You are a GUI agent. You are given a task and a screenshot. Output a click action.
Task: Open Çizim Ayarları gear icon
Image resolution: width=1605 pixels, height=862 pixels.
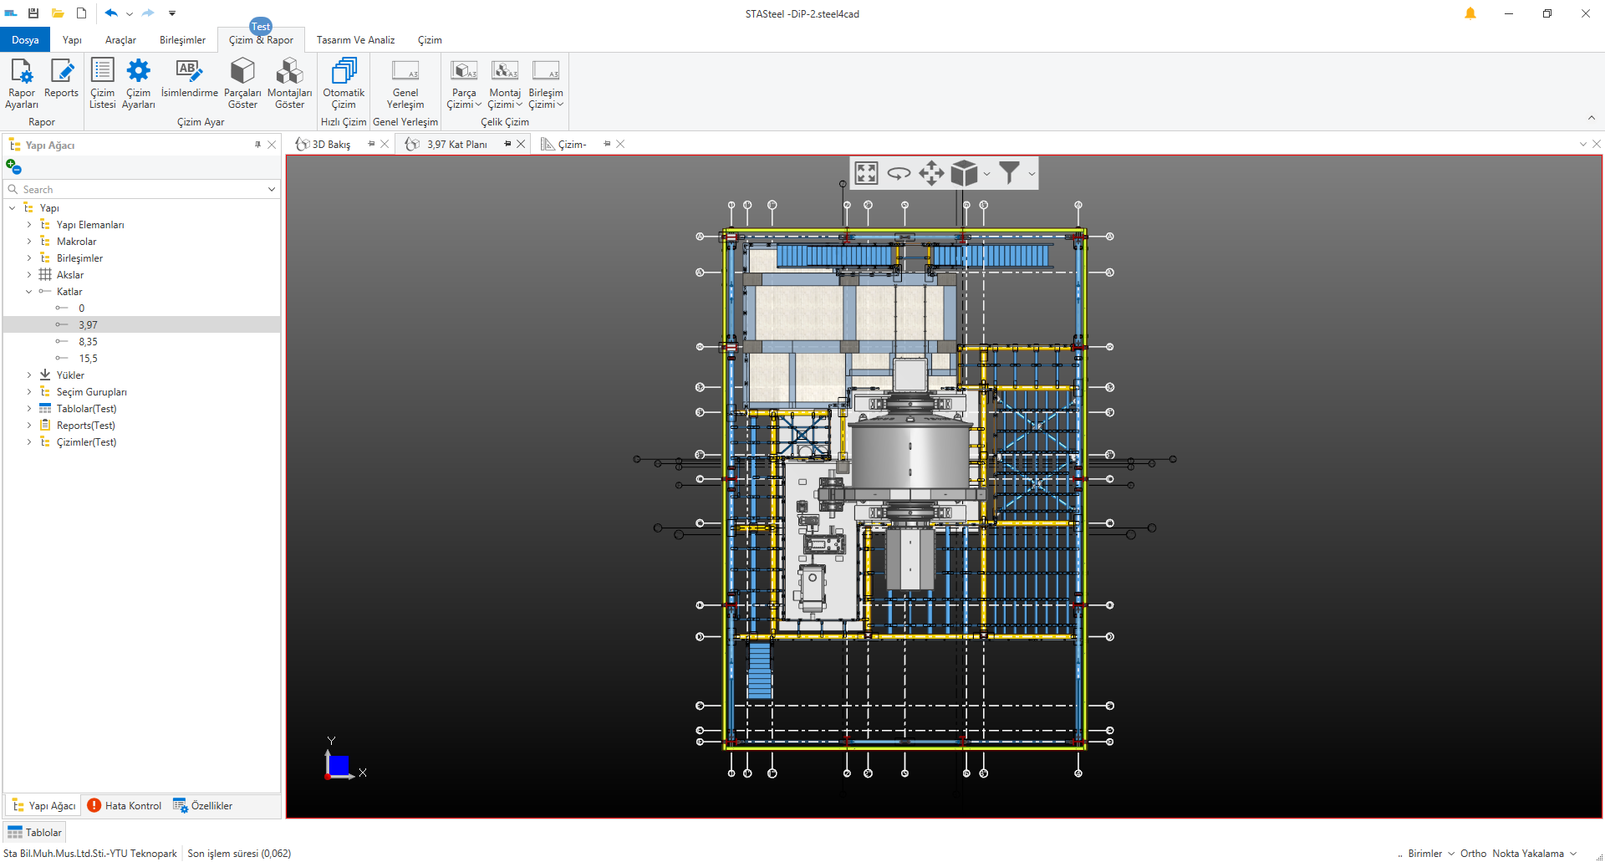(x=138, y=71)
